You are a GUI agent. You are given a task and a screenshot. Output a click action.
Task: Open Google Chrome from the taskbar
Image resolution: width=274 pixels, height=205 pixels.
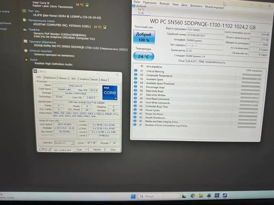tap(193, 196)
